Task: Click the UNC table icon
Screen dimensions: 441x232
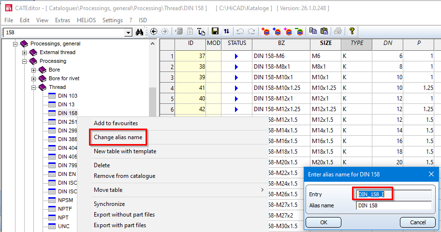Action: pyautogui.click(x=52, y=226)
